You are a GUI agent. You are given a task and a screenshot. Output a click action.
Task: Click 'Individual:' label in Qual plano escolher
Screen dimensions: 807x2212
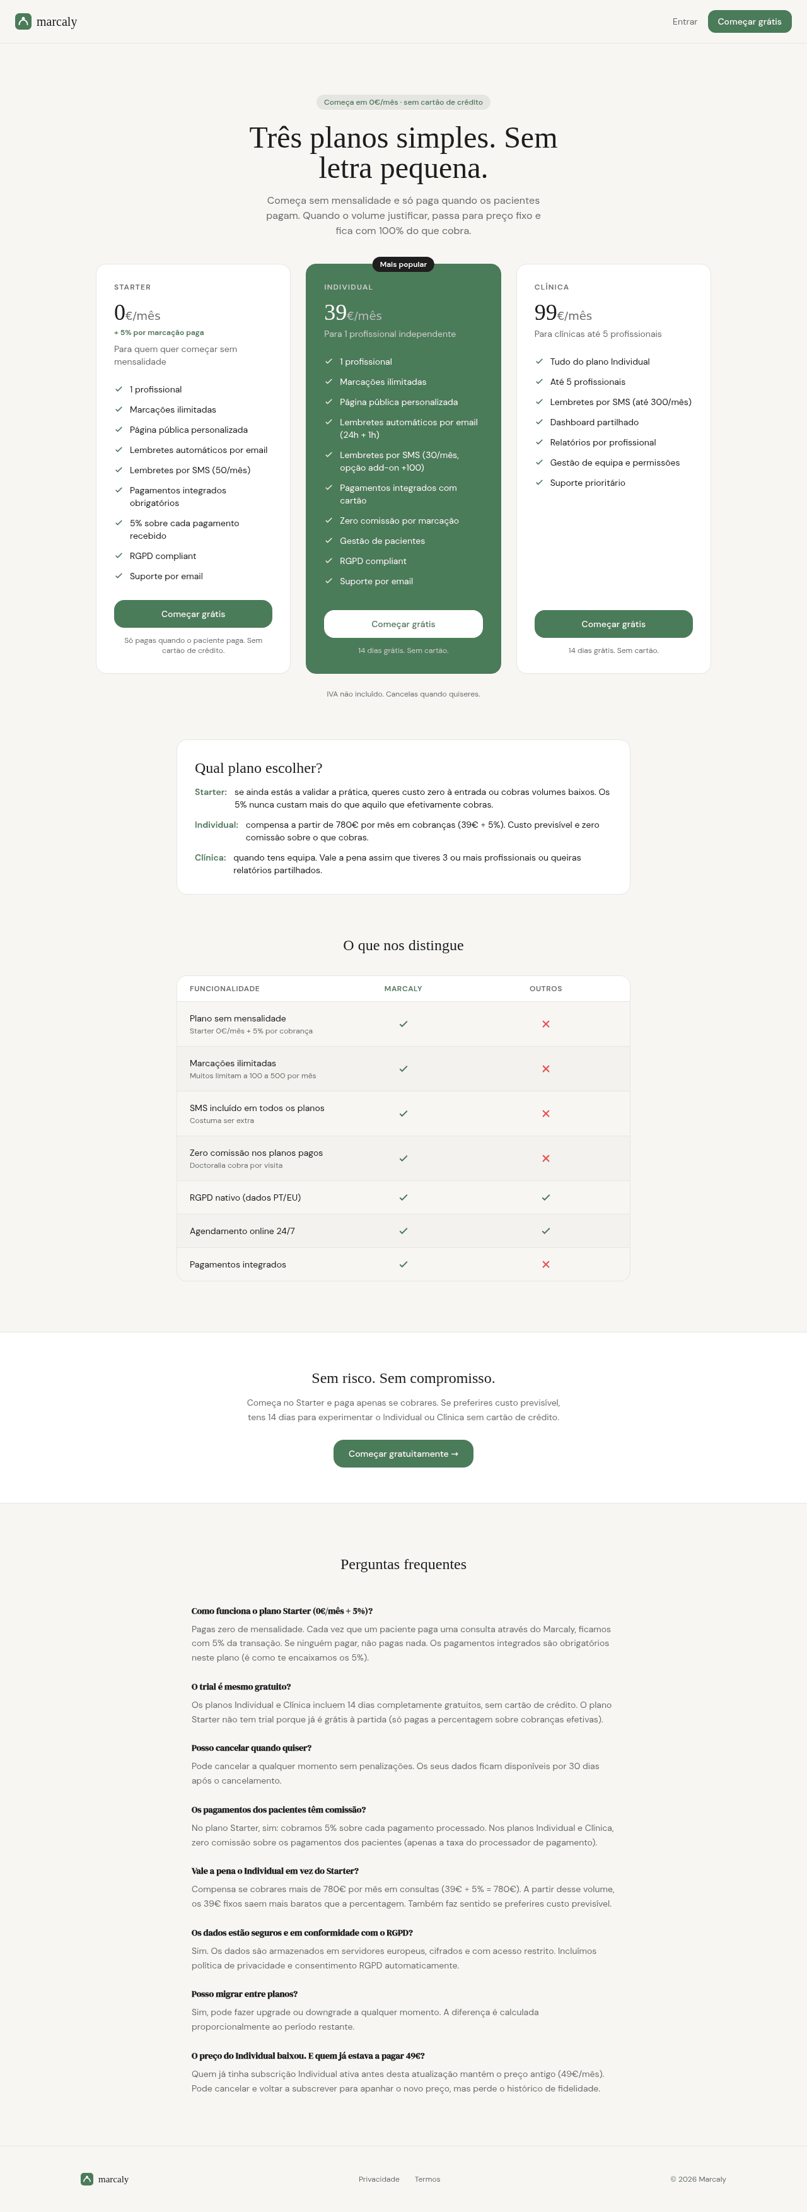click(216, 825)
